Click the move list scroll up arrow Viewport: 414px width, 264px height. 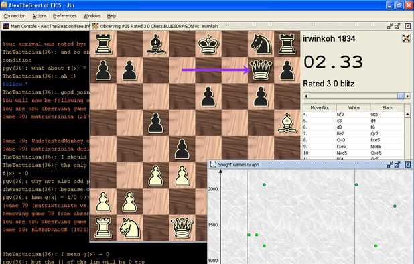[407, 114]
